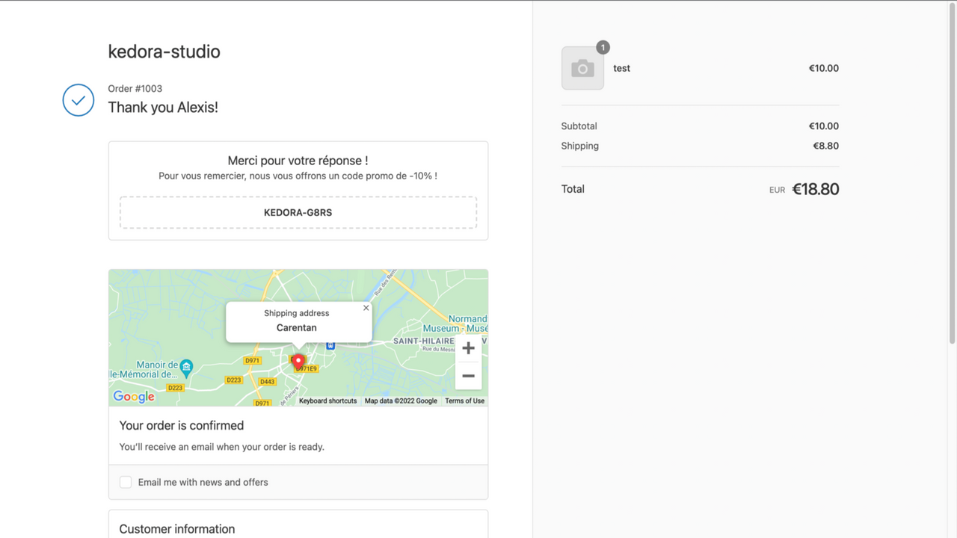Click the Subtotal €10.00 value

pos(824,126)
